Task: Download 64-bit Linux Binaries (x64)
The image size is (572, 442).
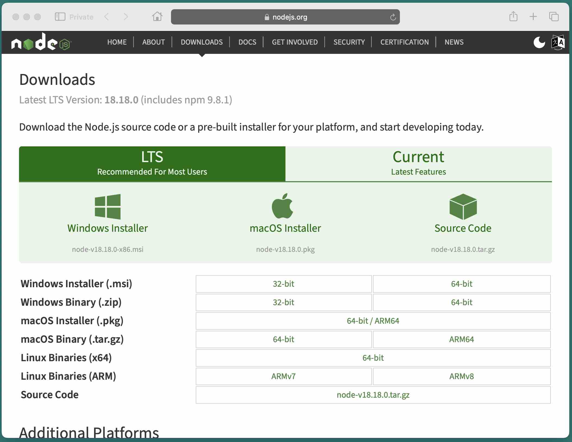Action: 373,358
